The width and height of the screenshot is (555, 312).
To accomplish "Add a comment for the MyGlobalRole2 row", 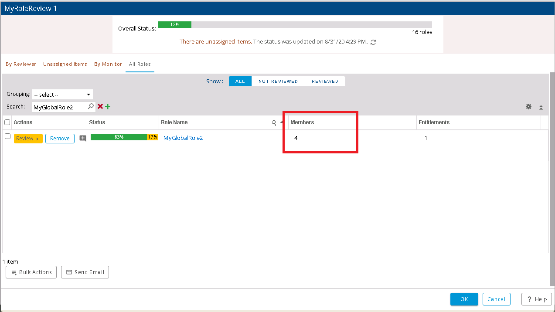I will [83, 139].
